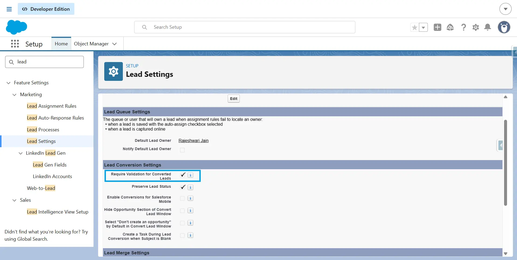This screenshot has width=517, height=260.
Task: Open the App Launcher dots grid
Action: click(15, 44)
